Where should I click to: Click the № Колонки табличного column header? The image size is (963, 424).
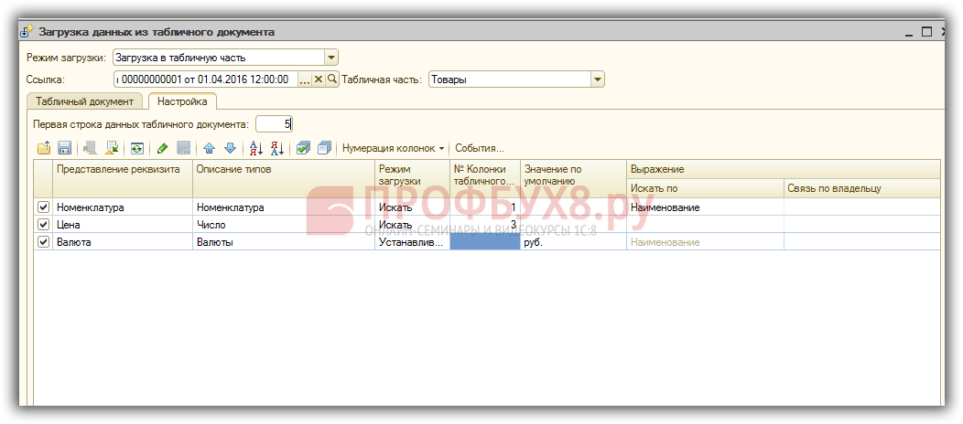tap(484, 178)
